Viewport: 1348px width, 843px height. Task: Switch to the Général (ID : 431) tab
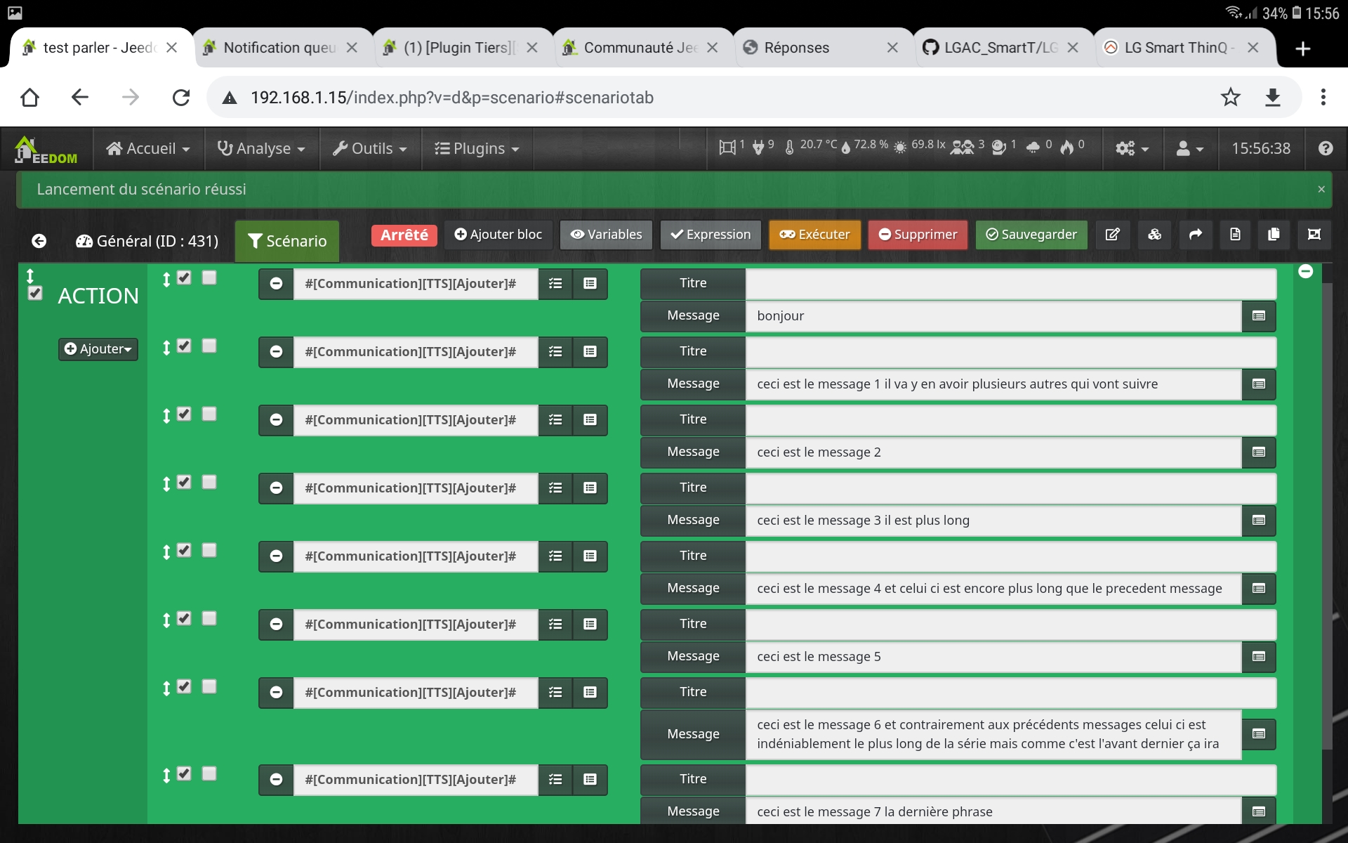[147, 241]
